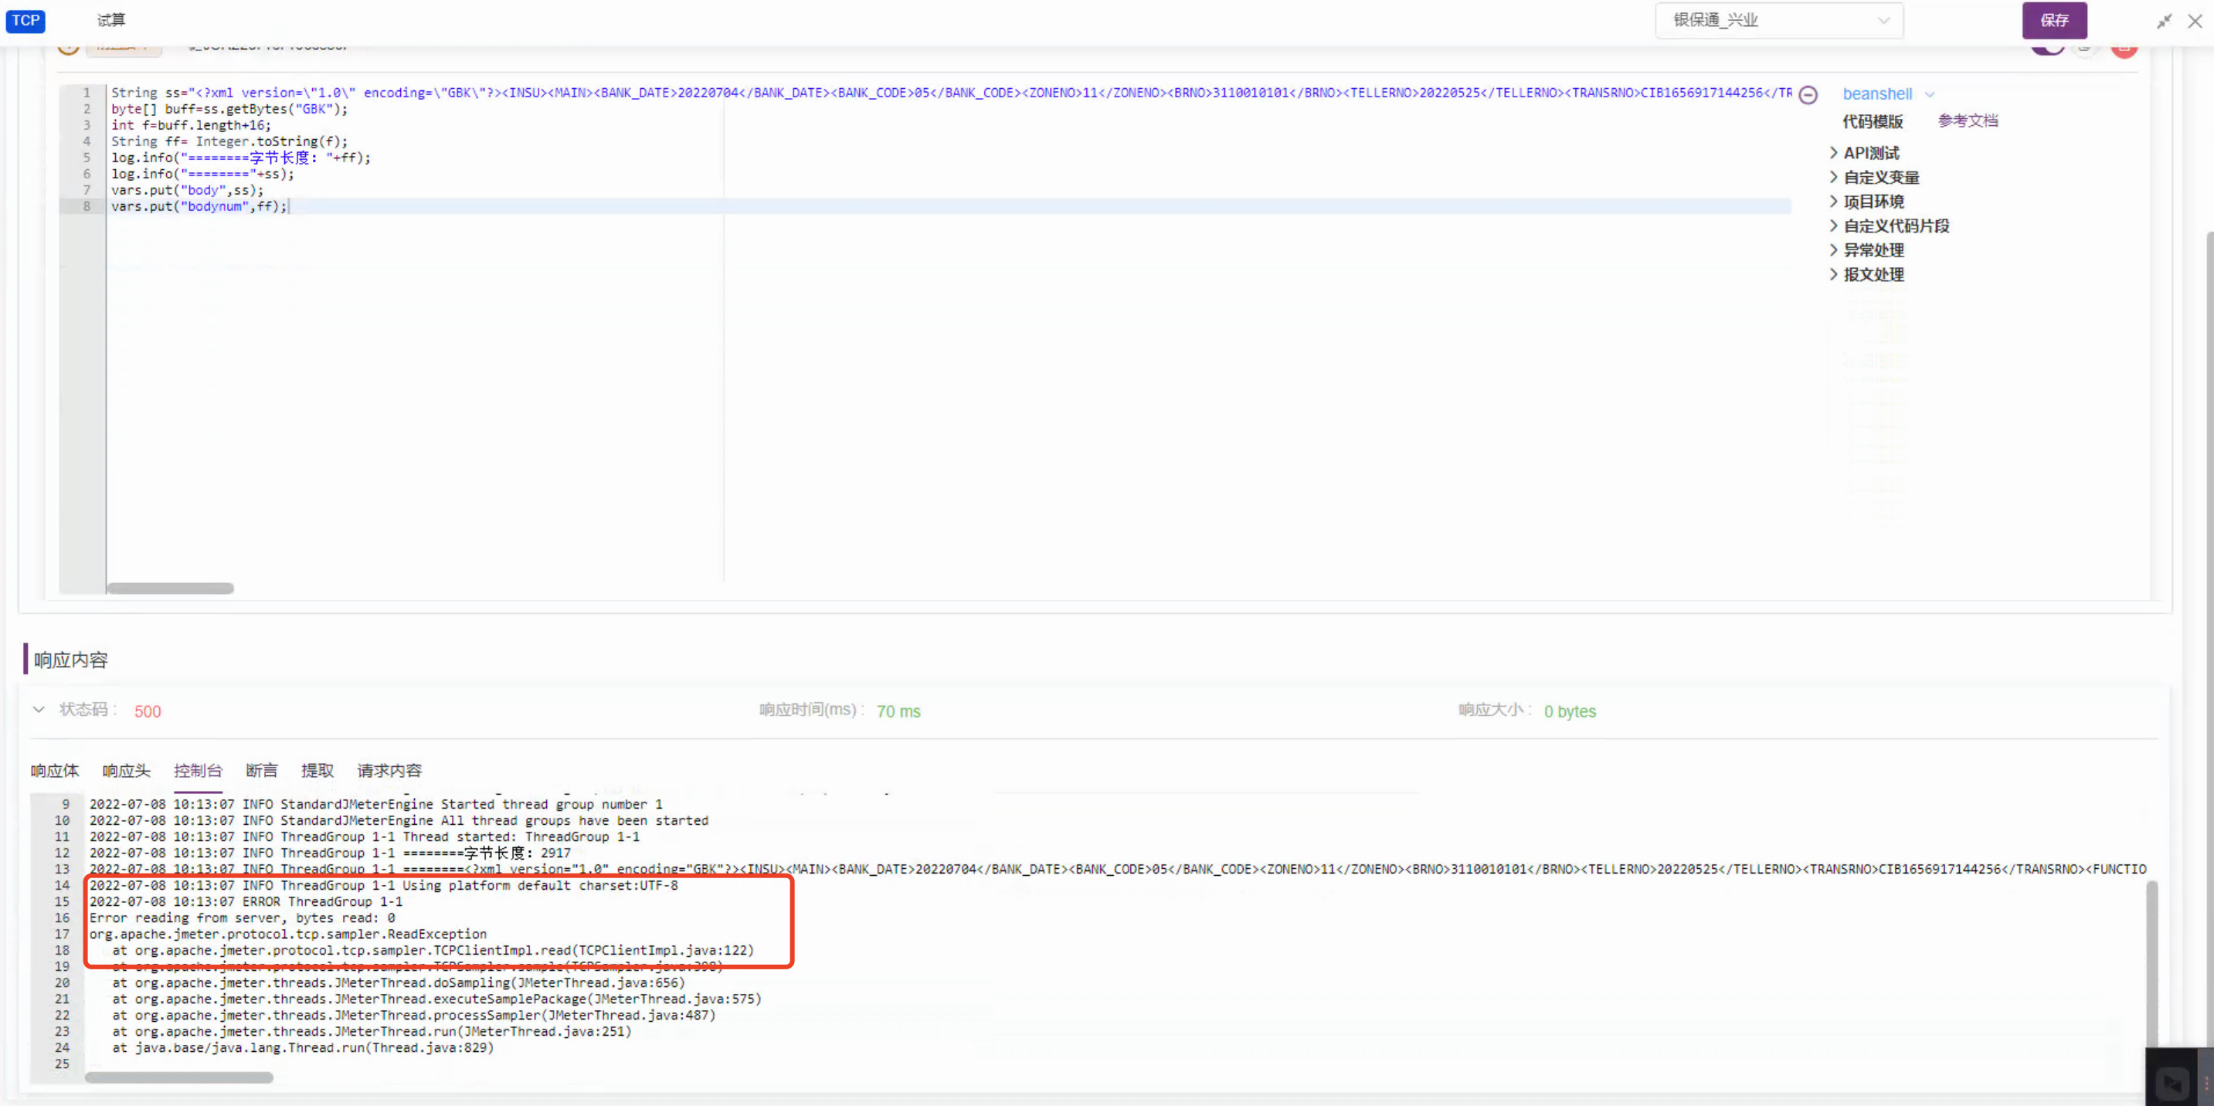Expand the 项目环境 template group

(1867, 201)
